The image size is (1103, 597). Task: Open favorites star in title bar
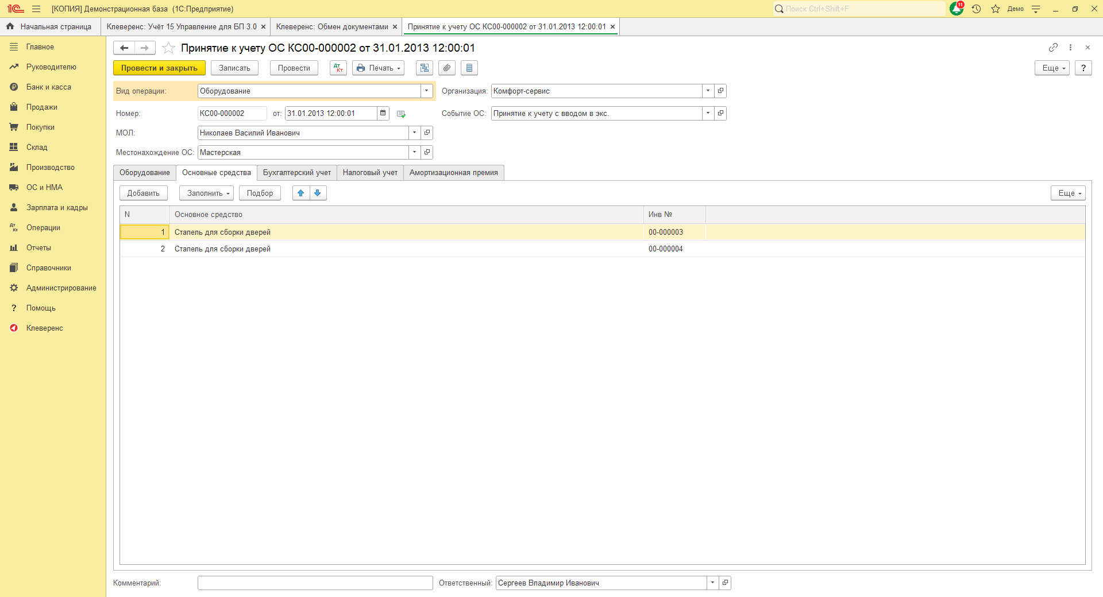point(996,9)
